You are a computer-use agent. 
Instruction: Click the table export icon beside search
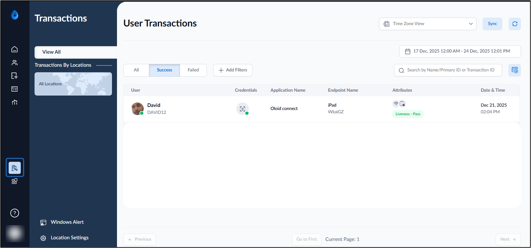(x=515, y=70)
